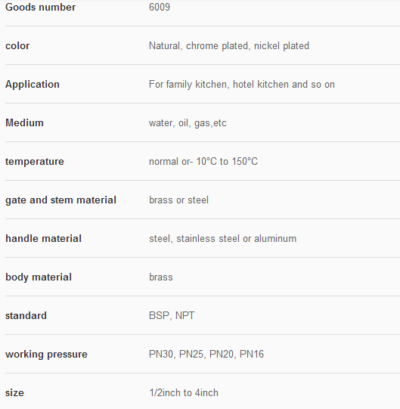Click the '10°C to 150°C' temperature value
The image size is (400, 409).
point(227,162)
